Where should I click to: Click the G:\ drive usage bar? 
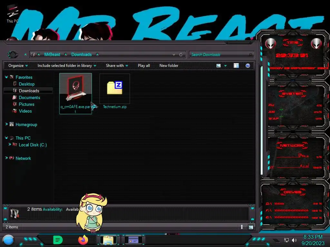point(291,217)
